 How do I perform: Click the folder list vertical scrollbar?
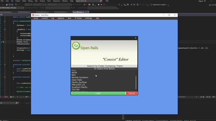(x=136, y=83)
